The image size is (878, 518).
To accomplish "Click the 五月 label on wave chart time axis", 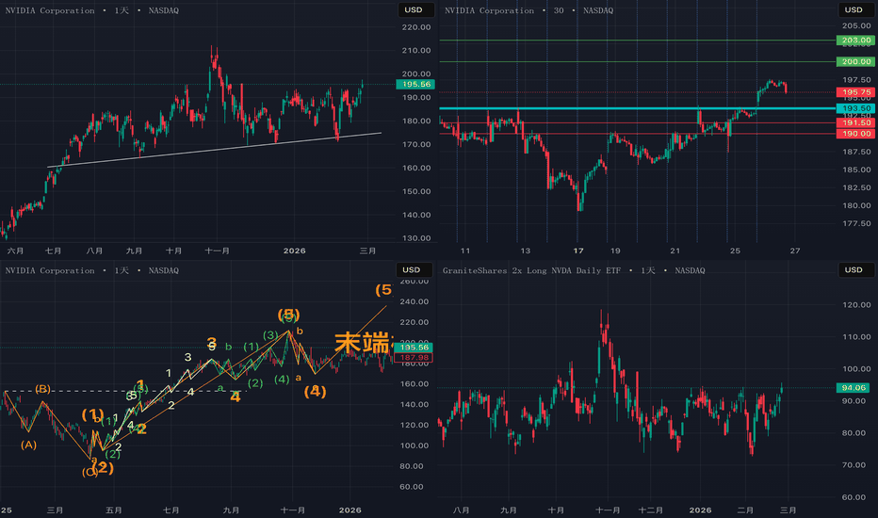I will point(114,510).
